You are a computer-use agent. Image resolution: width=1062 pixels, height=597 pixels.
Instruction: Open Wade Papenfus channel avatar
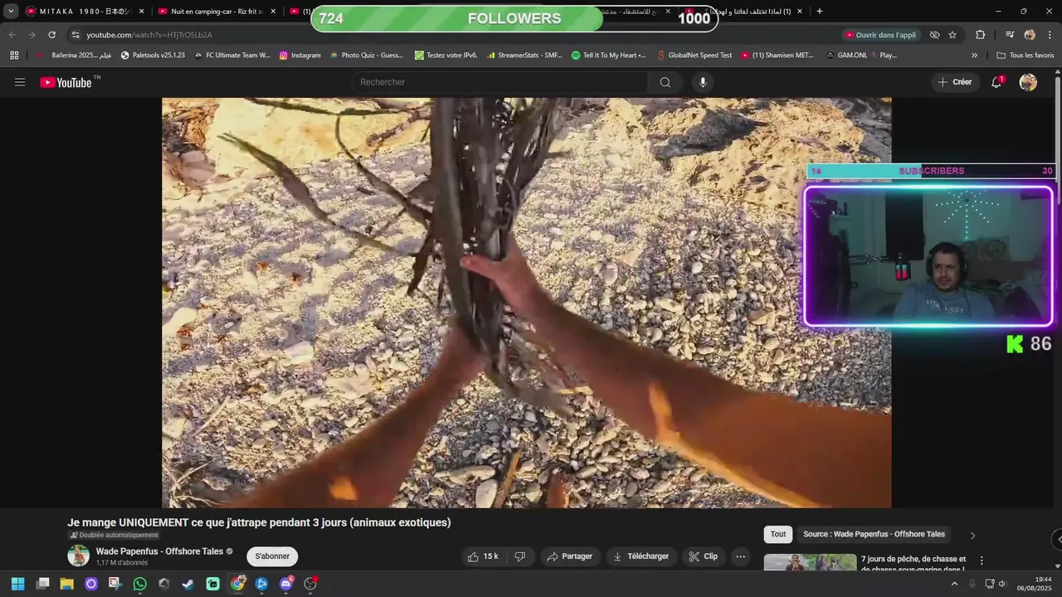[79, 556]
